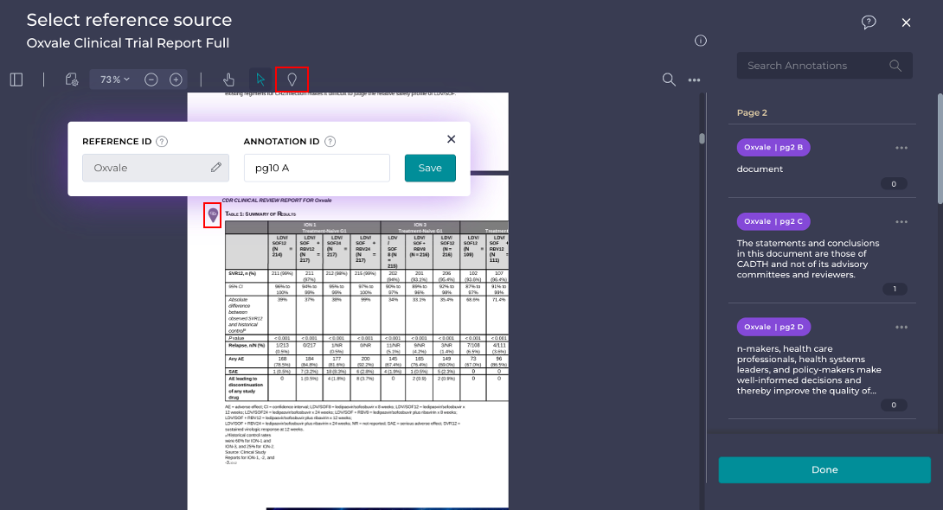
Task: Click the Oxvale Clinical Trial Report Full title
Action: (x=127, y=43)
